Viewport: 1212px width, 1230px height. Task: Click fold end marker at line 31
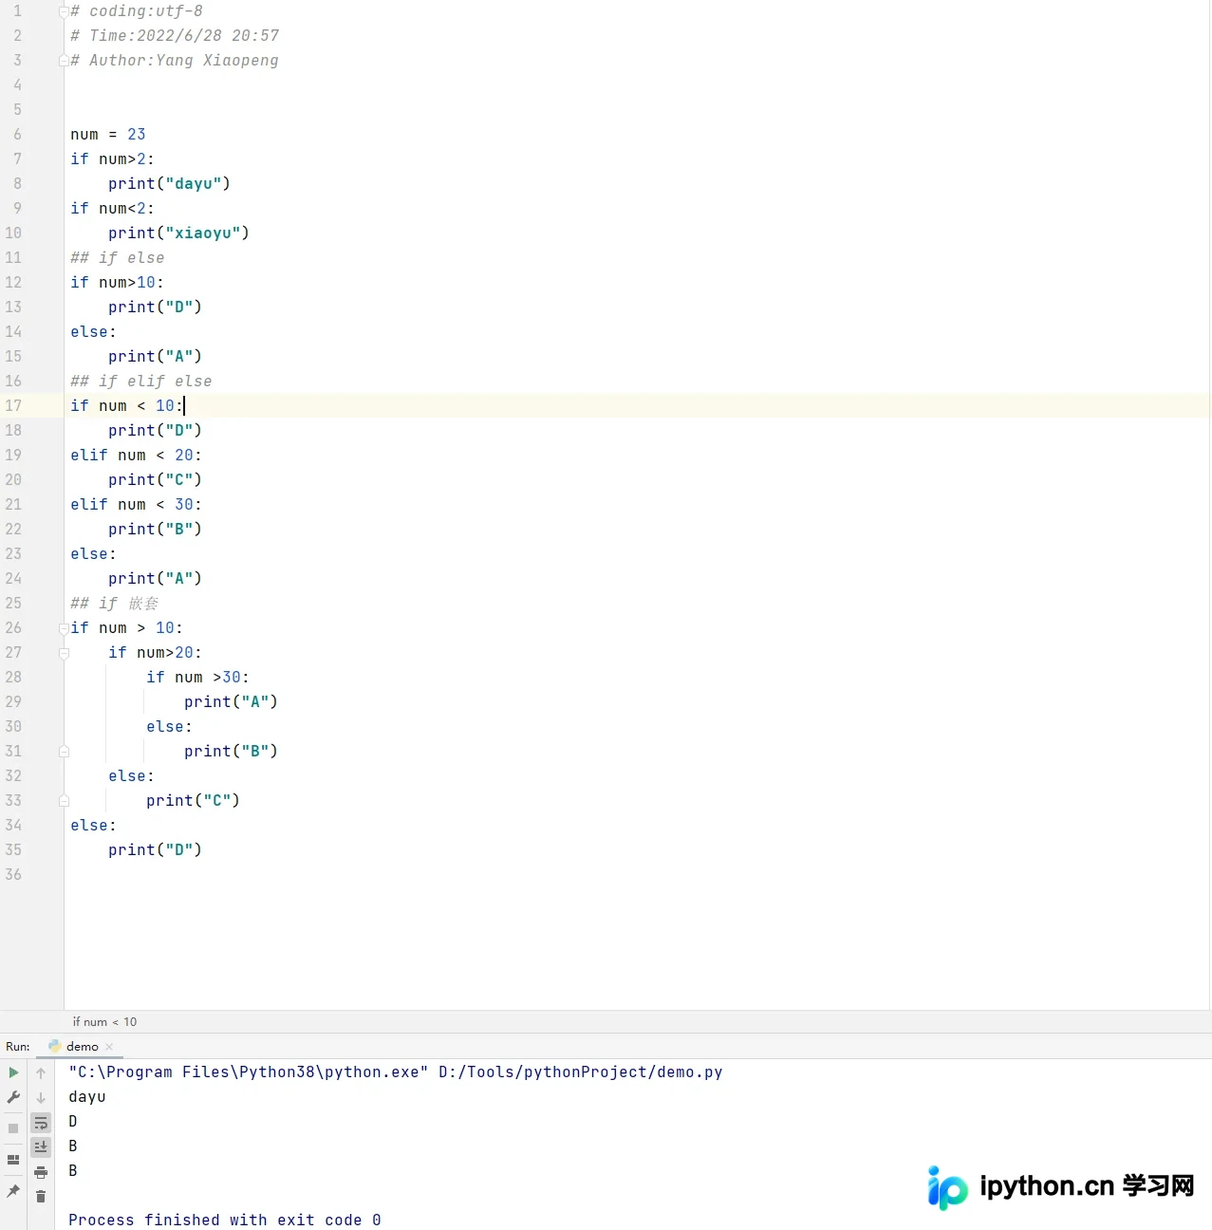pos(64,752)
